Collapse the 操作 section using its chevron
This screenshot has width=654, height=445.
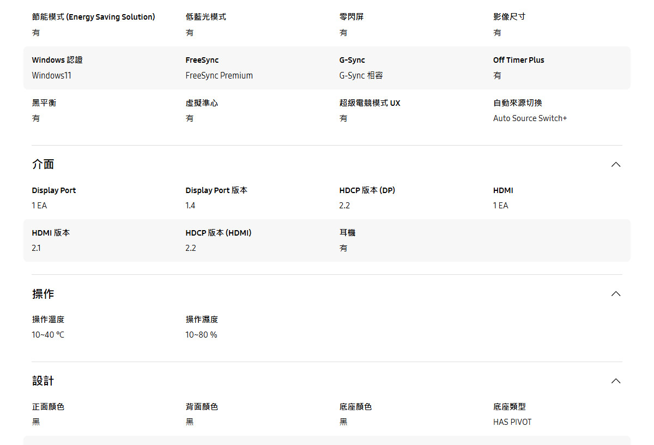(x=615, y=293)
